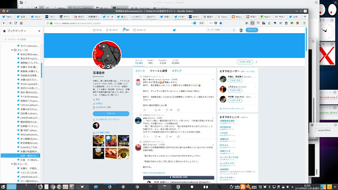The height and width of the screenshot is (190, 338).
Task: Toggle the sidebar toolbar icon
Action: coord(252,23)
